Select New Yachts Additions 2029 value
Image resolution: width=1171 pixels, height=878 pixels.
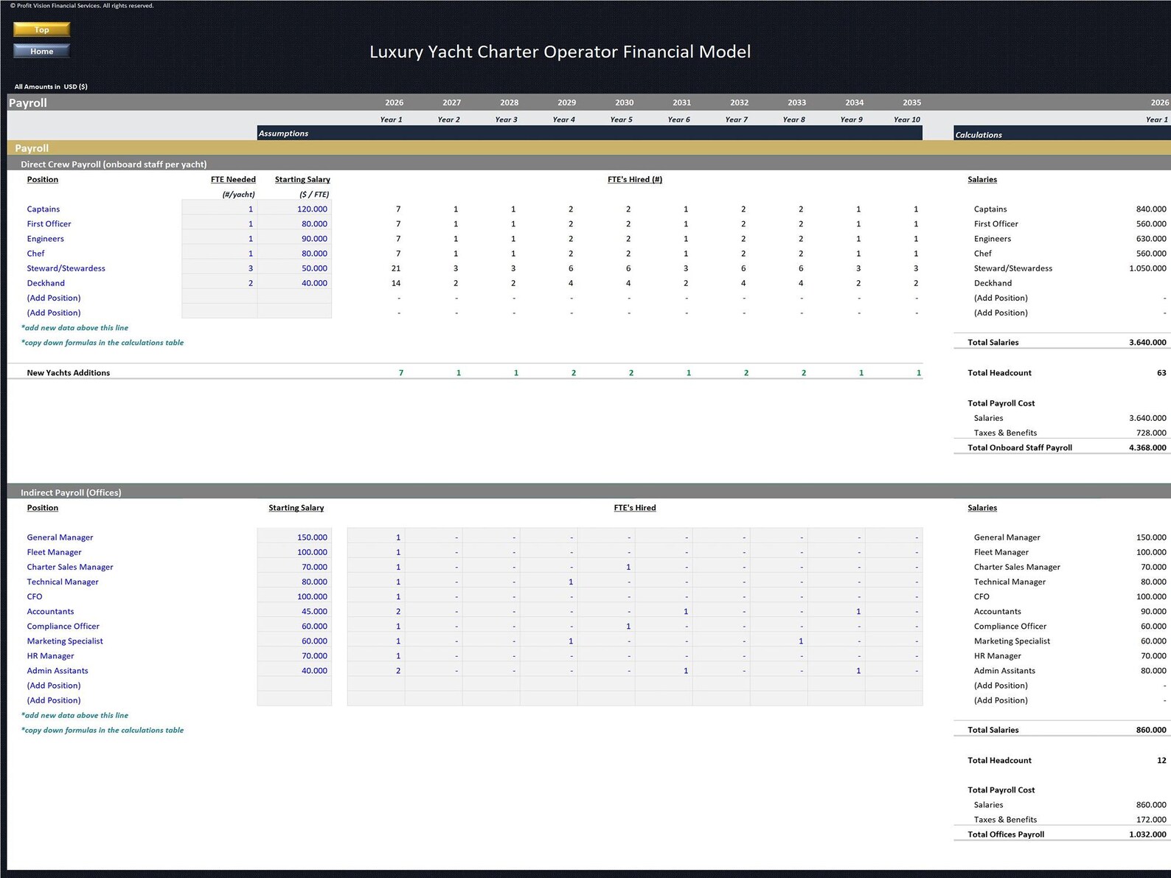click(574, 373)
